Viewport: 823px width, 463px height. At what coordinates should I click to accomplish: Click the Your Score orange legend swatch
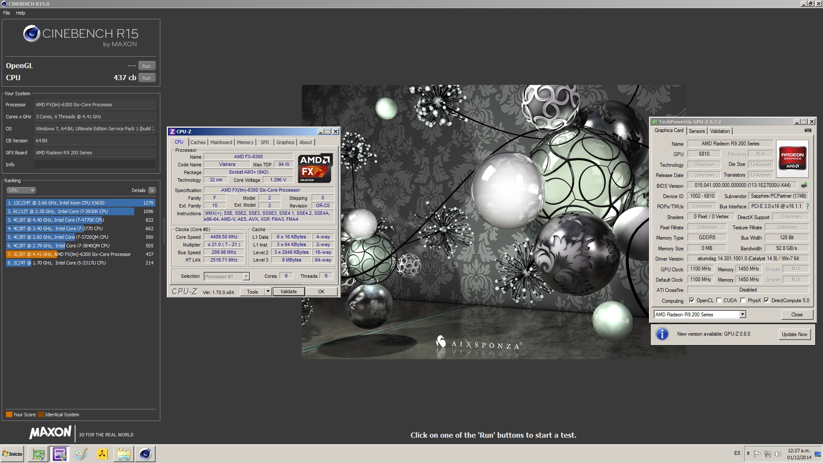tap(9, 415)
